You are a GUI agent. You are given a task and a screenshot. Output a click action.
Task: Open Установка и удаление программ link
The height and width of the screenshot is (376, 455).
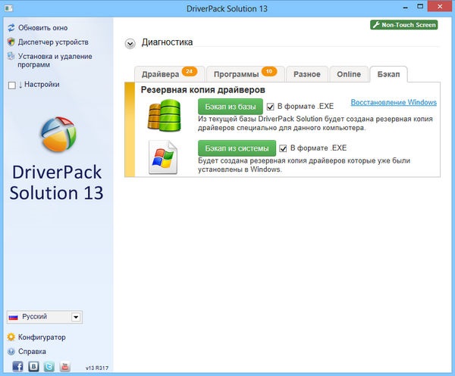click(x=55, y=61)
